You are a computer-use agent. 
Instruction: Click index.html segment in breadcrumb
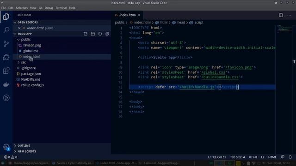142,23
